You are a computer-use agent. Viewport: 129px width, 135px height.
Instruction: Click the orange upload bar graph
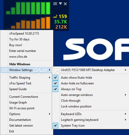coord(28,23)
